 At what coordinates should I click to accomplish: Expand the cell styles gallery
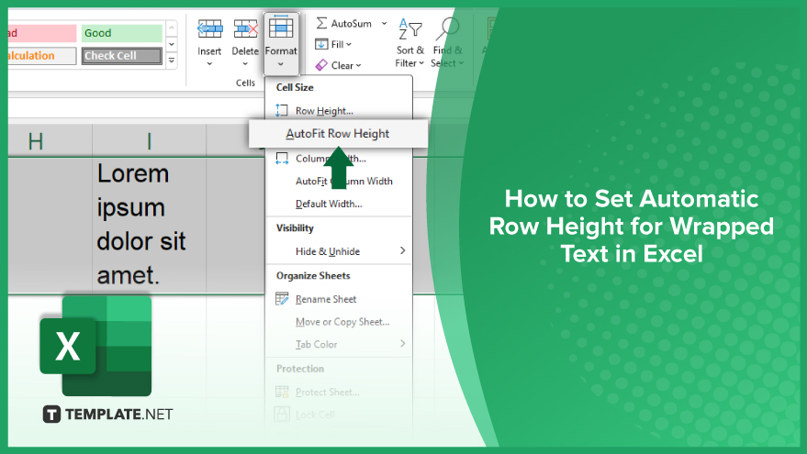[172, 61]
